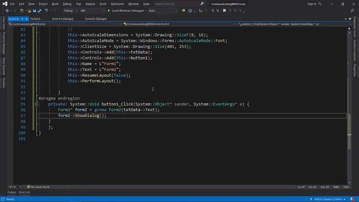This screenshot has height=202, width=359.
Task: Open the Properties side tab on right
Action: [355, 70]
